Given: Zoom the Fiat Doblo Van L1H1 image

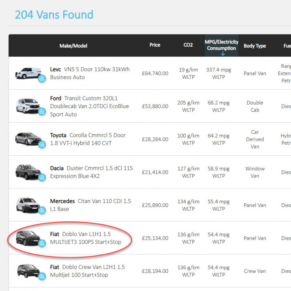Looking at the screenshot, I should click(x=42, y=243).
